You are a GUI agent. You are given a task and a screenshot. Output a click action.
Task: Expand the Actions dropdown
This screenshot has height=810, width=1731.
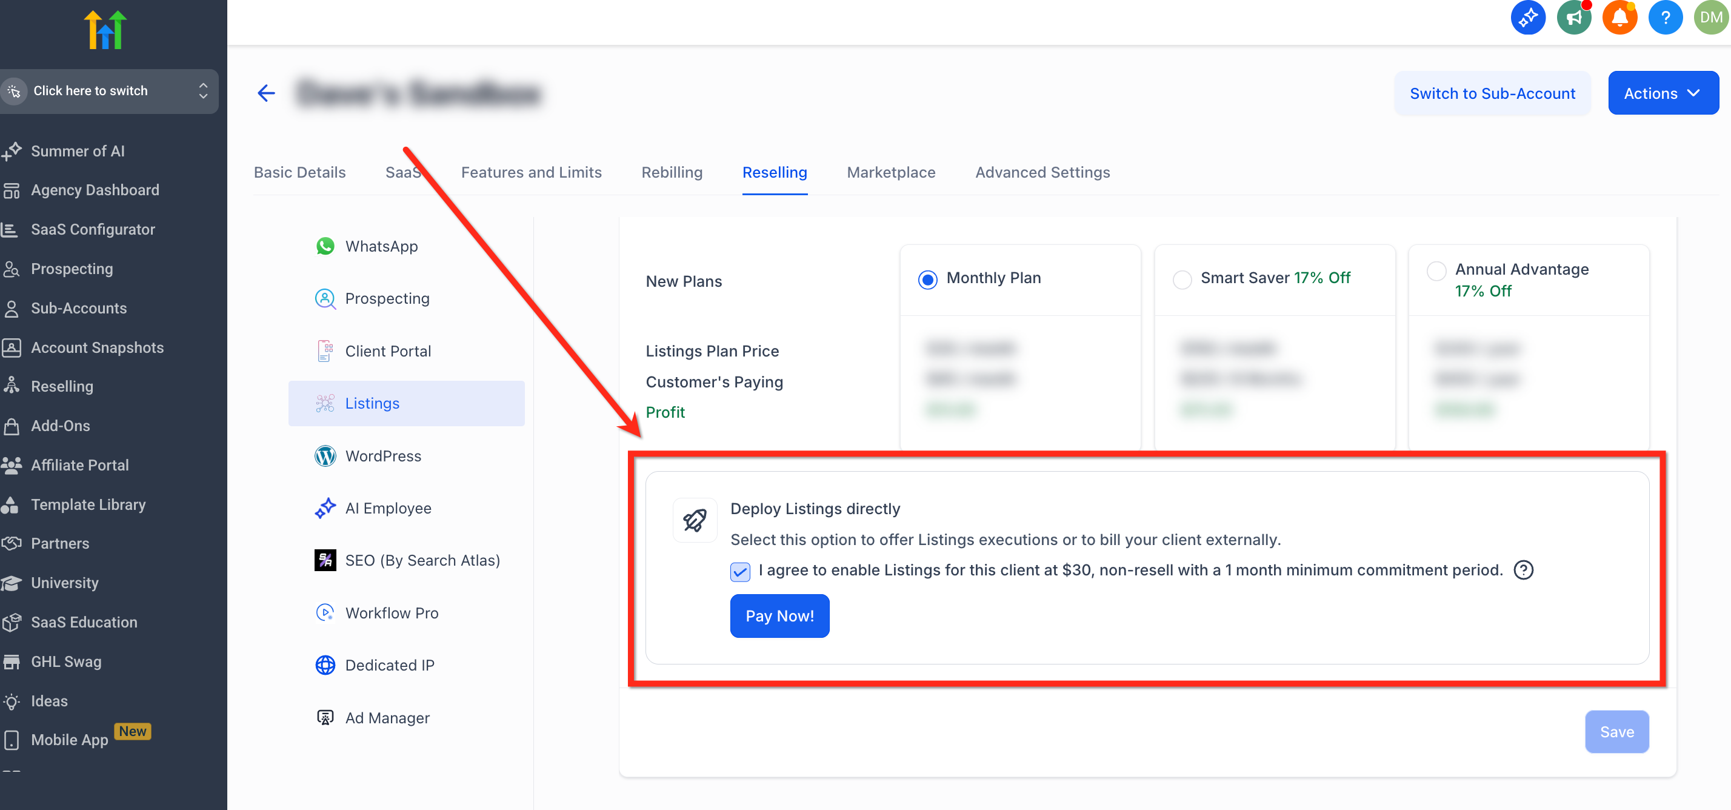(x=1663, y=93)
